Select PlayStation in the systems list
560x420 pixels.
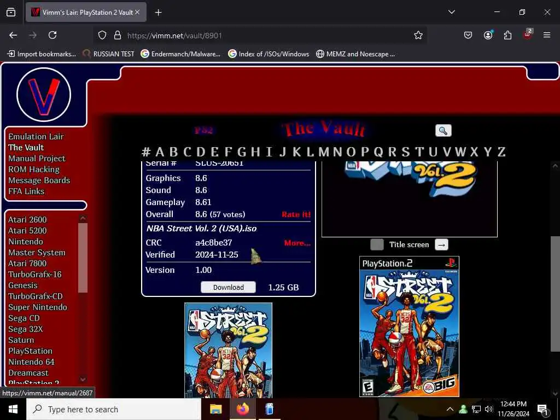[x=31, y=351]
